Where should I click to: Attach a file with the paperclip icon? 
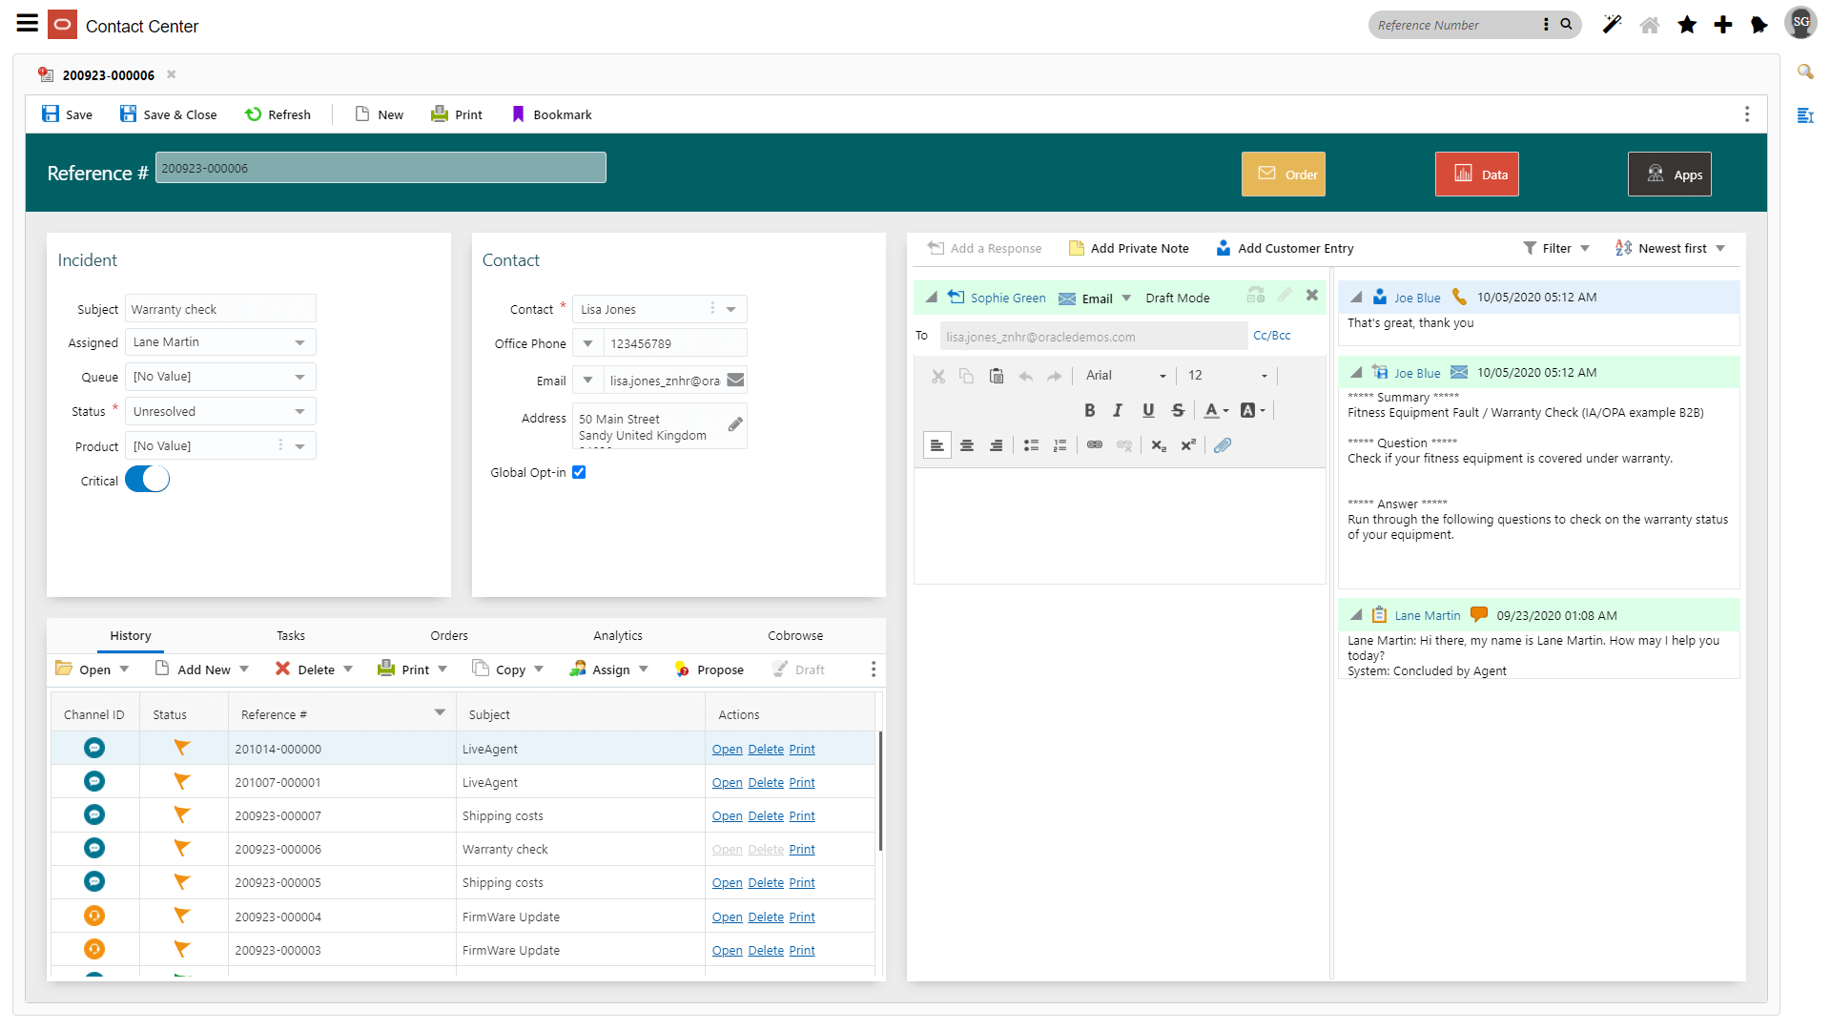1222,444
